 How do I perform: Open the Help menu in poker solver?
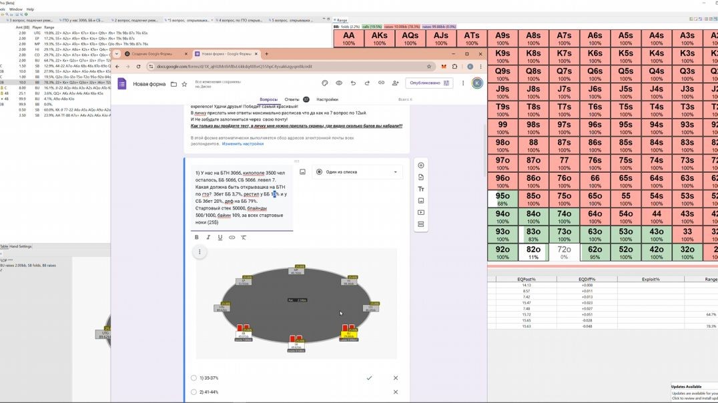30,9
